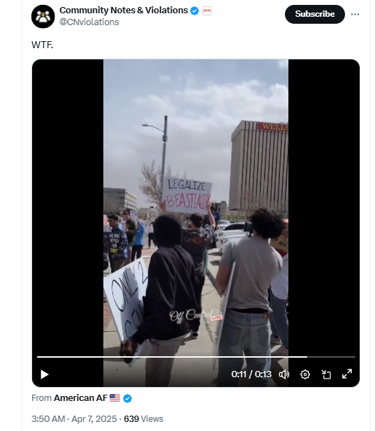Click the affiliate badge icon next to the verified checkmark
Viewport: 375px width, 431px height.
point(207,10)
